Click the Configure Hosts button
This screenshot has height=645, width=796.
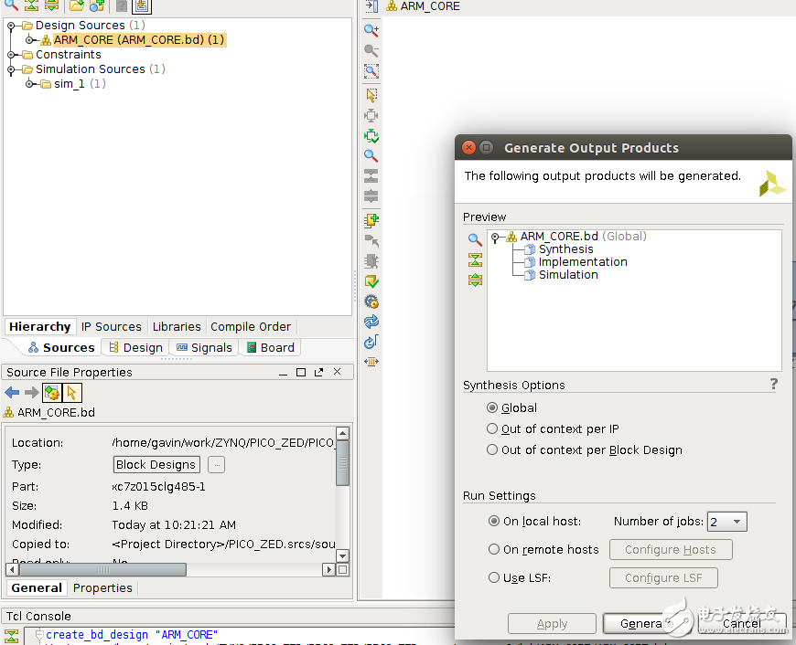click(x=671, y=549)
